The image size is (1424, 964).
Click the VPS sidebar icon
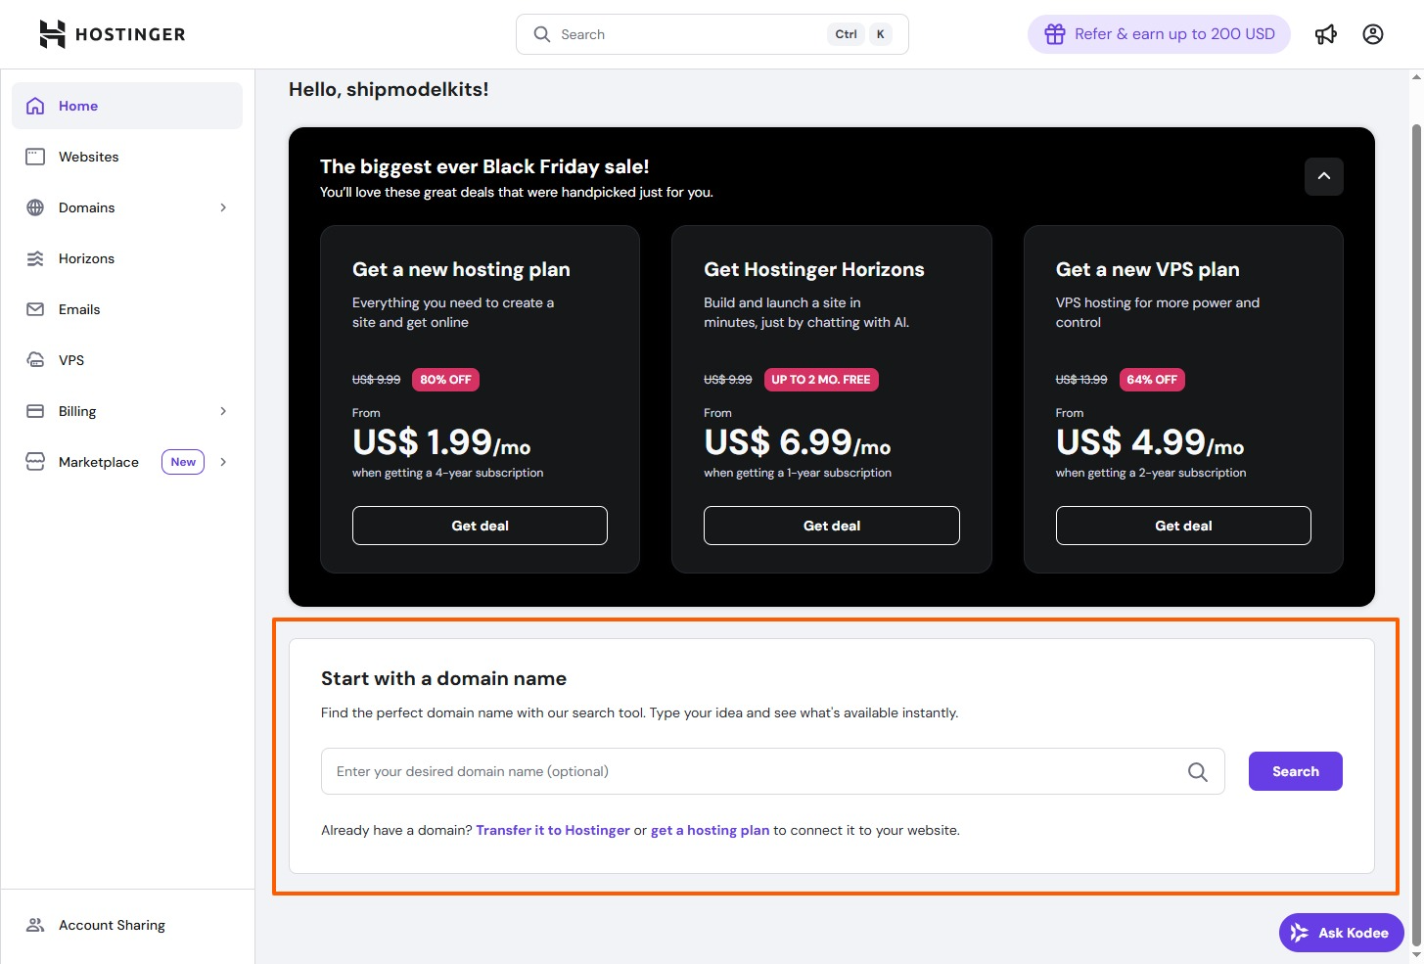pos(35,360)
